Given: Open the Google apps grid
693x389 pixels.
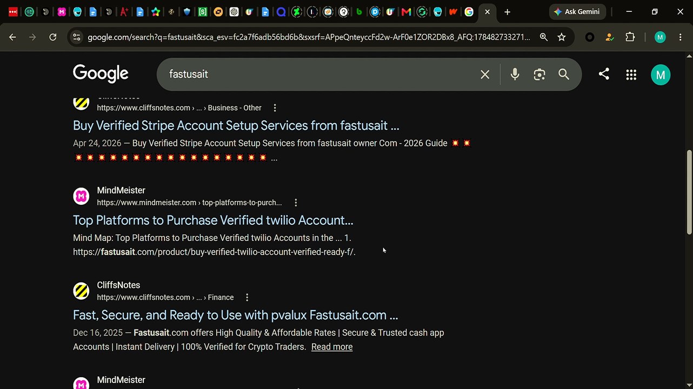Looking at the screenshot, I should click(631, 75).
